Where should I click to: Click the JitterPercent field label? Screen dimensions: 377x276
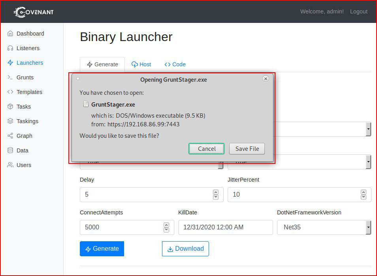click(x=243, y=180)
